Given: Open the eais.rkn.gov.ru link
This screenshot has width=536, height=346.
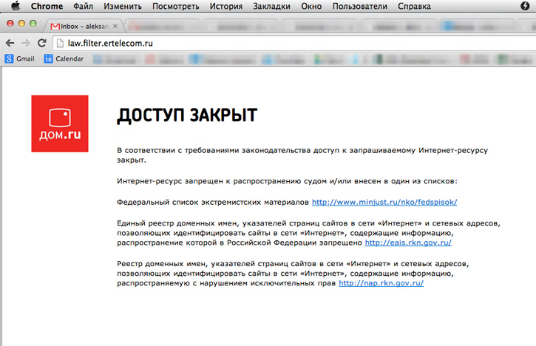Looking at the screenshot, I should click(408, 242).
